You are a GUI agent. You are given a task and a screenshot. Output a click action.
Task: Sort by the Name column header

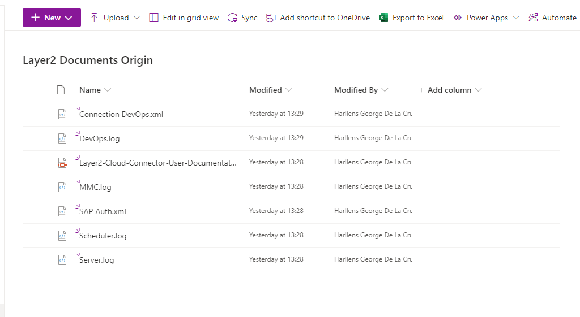(90, 90)
